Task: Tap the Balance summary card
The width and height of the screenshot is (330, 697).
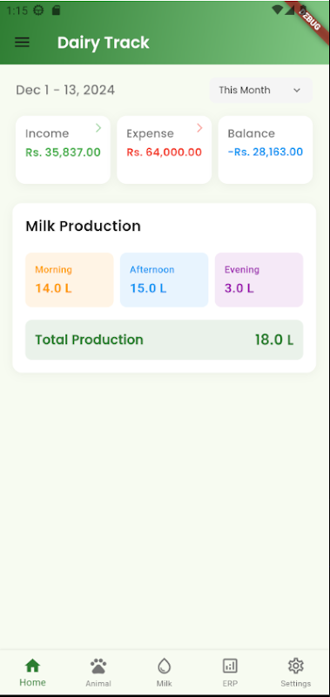Action: [x=266, y=150]
